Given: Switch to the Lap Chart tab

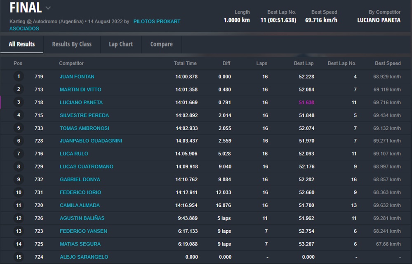Looking at the screenshot, I should [x=121, y=44].
